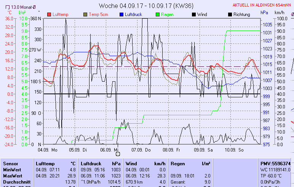
Task: Click the Wind column header in table
Action: click(x=131, y=163)
